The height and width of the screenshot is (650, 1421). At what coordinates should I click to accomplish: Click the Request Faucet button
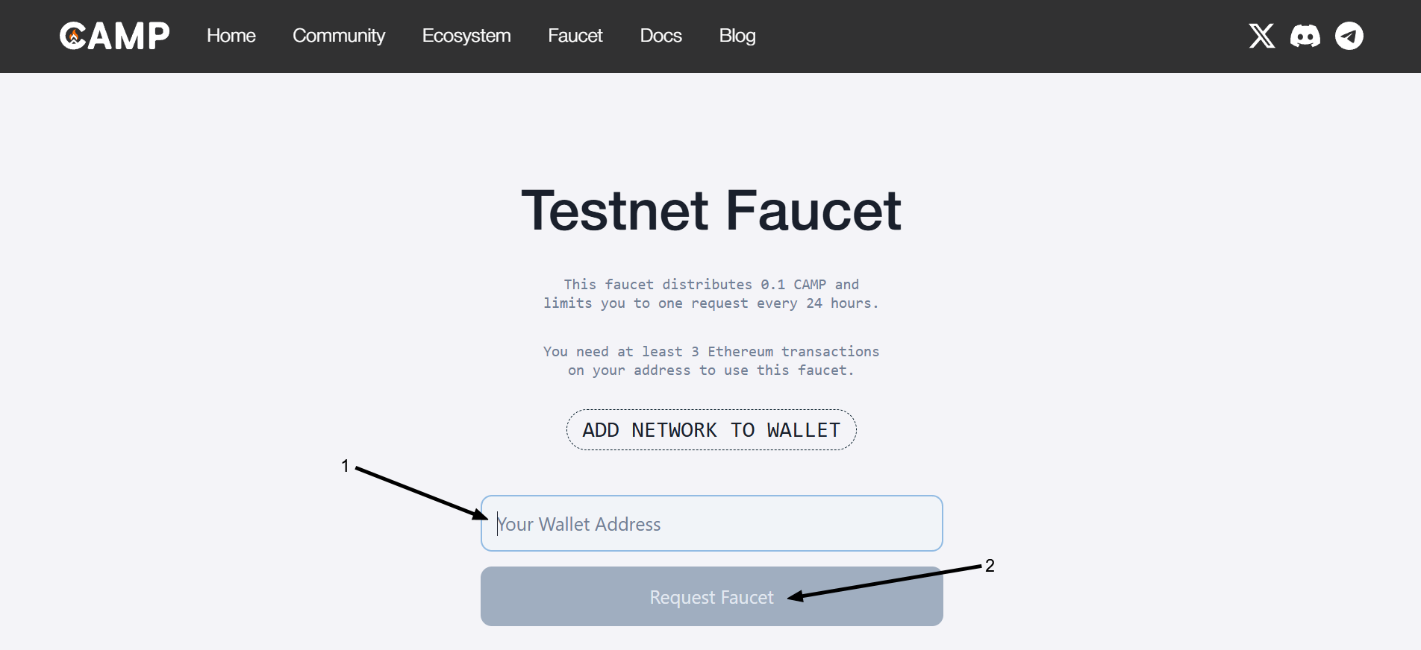(712, 596)
